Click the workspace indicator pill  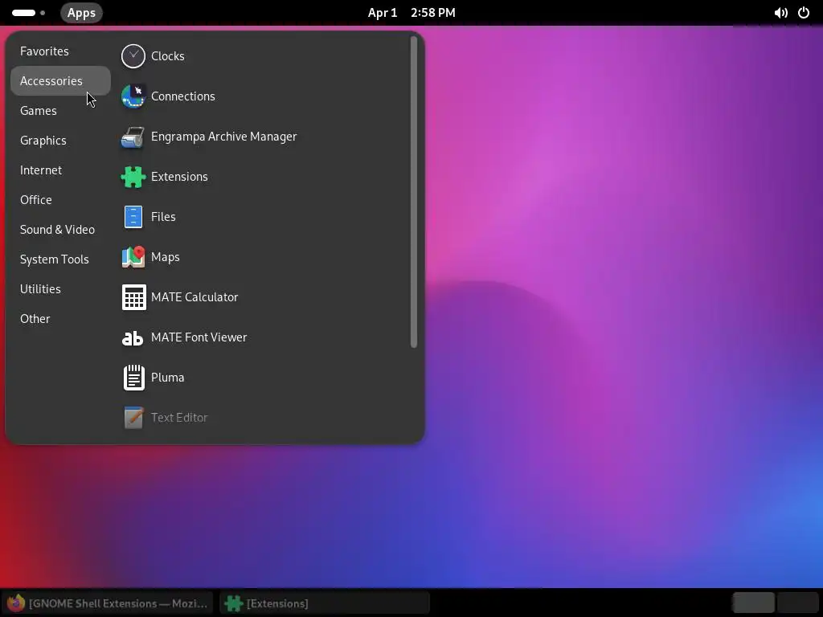(23, 13)
